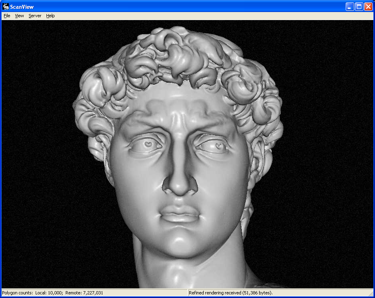Open the View menu
This screenshot has height=298, width=375.
point(19,16)
